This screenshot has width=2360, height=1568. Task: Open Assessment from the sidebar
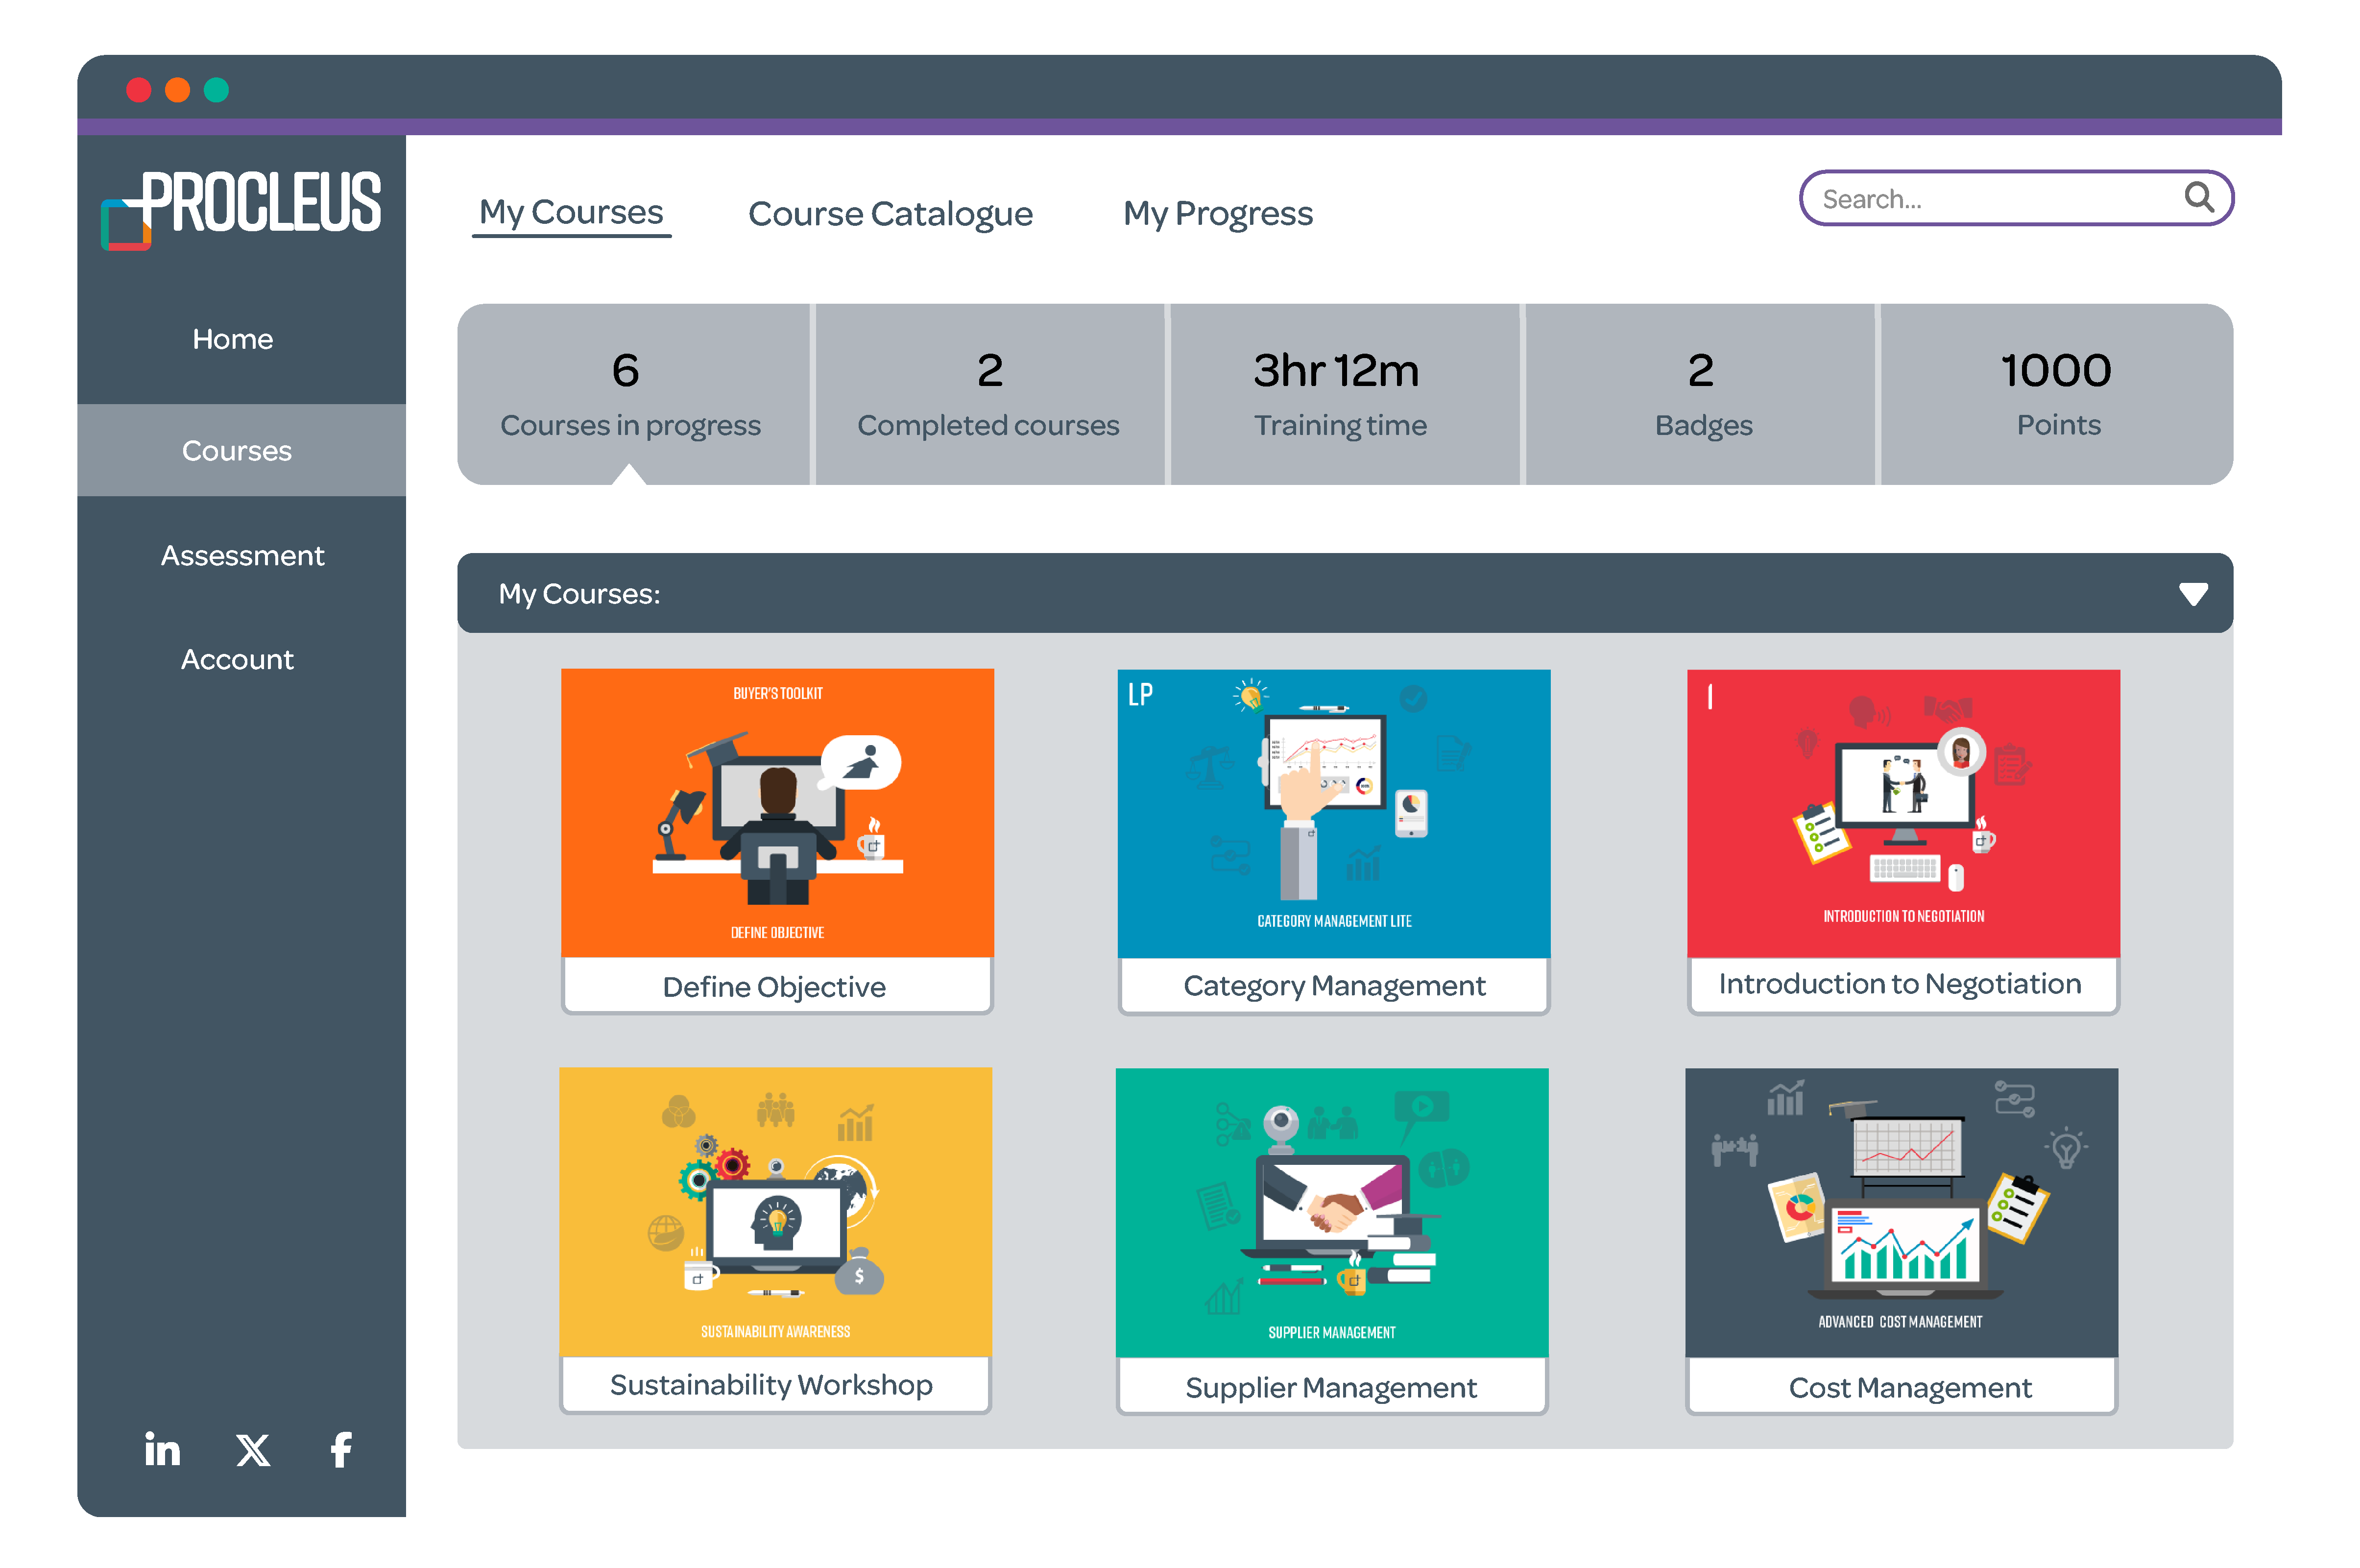point(242,555)
